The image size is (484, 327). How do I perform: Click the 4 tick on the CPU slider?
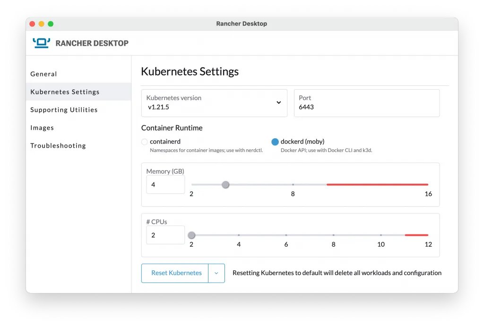pos(239,235)
